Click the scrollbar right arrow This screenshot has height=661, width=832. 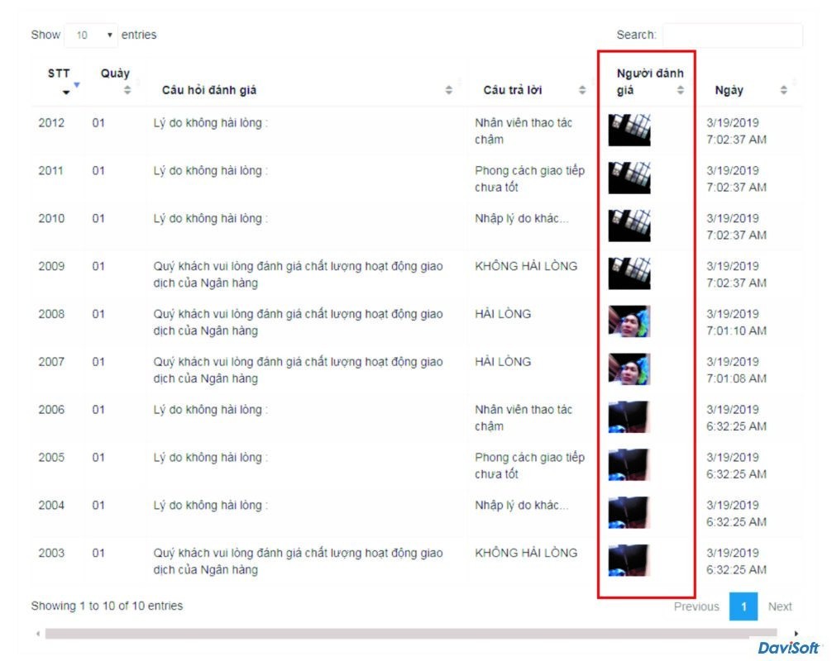click(x=796, y=634)
